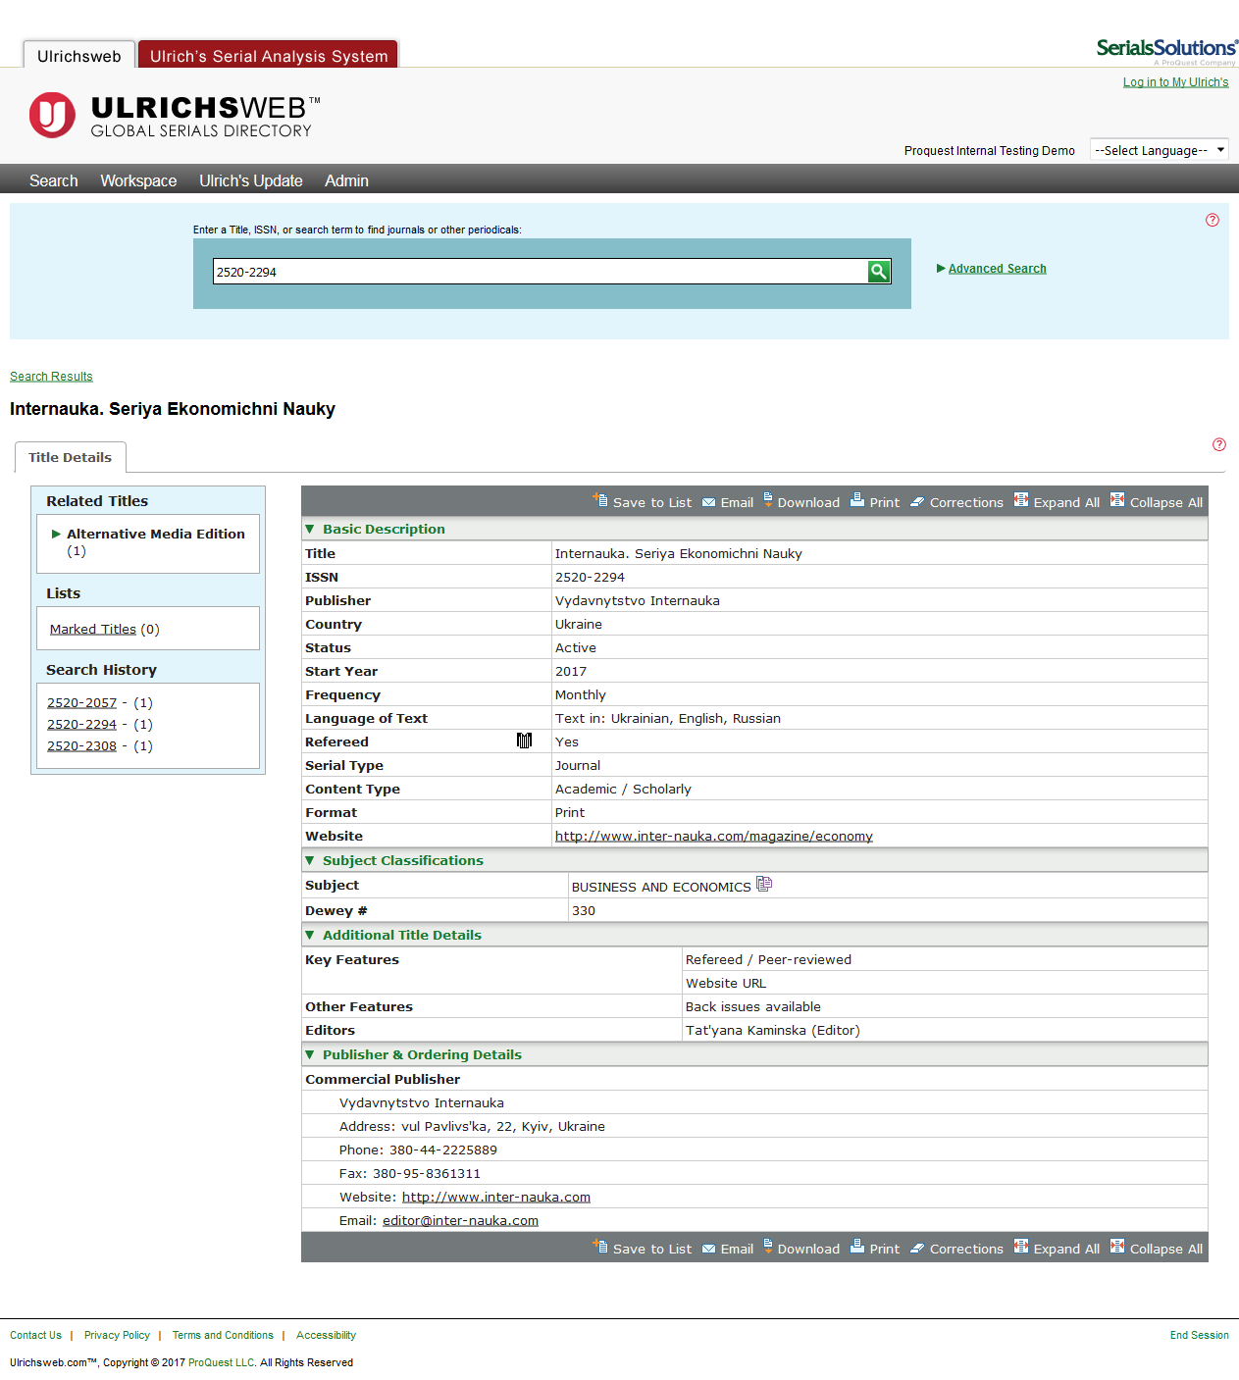Open the Privacy Policy footer link
Viewport: 1239px width, 1380px height.
coord(117,1335)
